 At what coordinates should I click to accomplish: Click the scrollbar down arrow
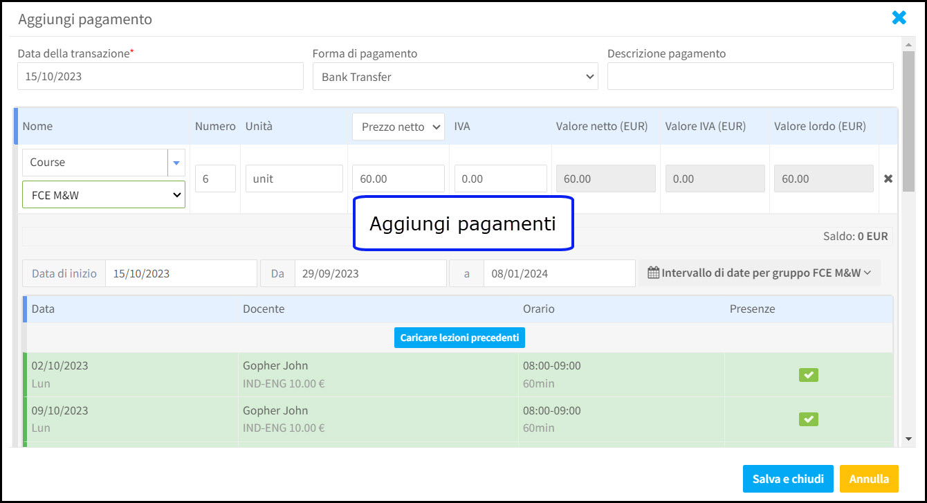click(x=909, y=439)
